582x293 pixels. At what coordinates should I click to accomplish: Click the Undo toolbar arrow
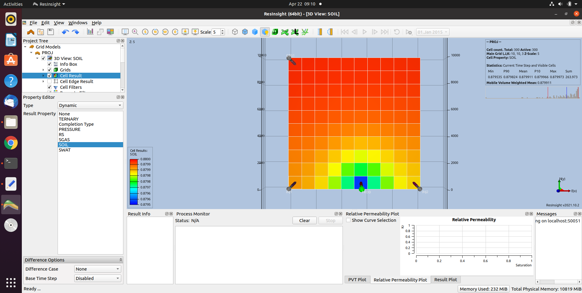click(x=65, y=32)
